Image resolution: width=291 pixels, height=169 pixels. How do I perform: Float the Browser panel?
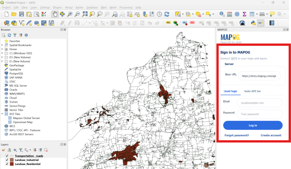61,30
